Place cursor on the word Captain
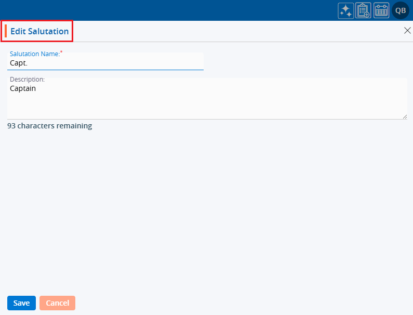This screenshot has height=315, width=413. (x=23, y=89)
